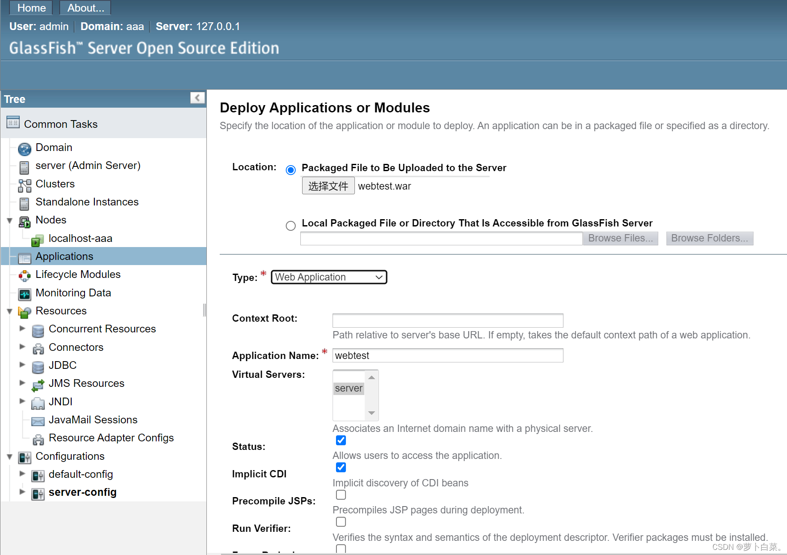Expand the default-config branch
The width and height of the screenshot is (787, 555).
(22, 473)
